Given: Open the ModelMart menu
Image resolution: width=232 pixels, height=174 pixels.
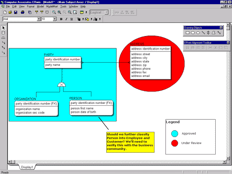Looking at the screenshot, I should coord(52,6).
